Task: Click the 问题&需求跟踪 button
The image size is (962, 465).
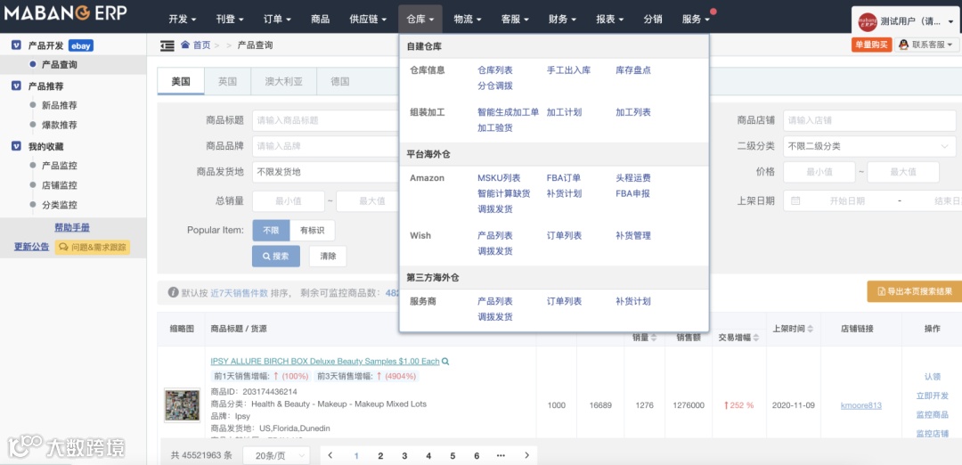Action: 93,248
